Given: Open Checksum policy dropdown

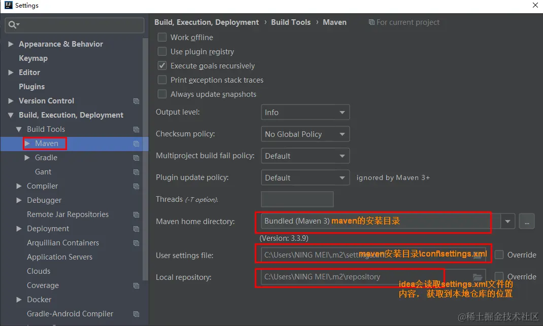Looking at the screenshot, I should click(305, 134).
